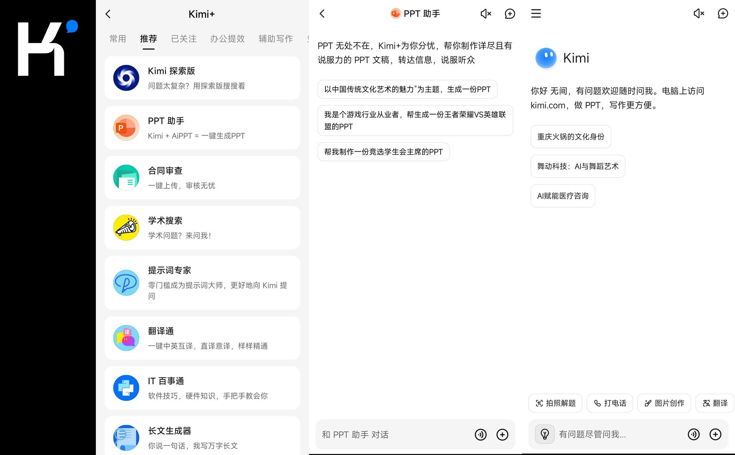Screen dimensions: 735x455
Task: Switch to the 已关注 tab
Action: [x=183, y=39]
